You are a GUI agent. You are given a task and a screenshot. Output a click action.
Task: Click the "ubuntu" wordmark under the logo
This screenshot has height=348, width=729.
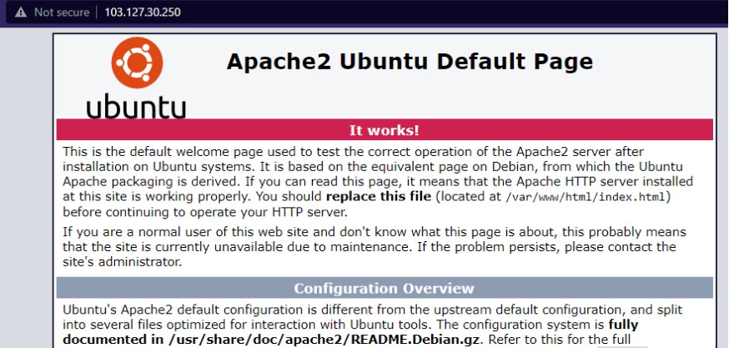tap(136, 106)
